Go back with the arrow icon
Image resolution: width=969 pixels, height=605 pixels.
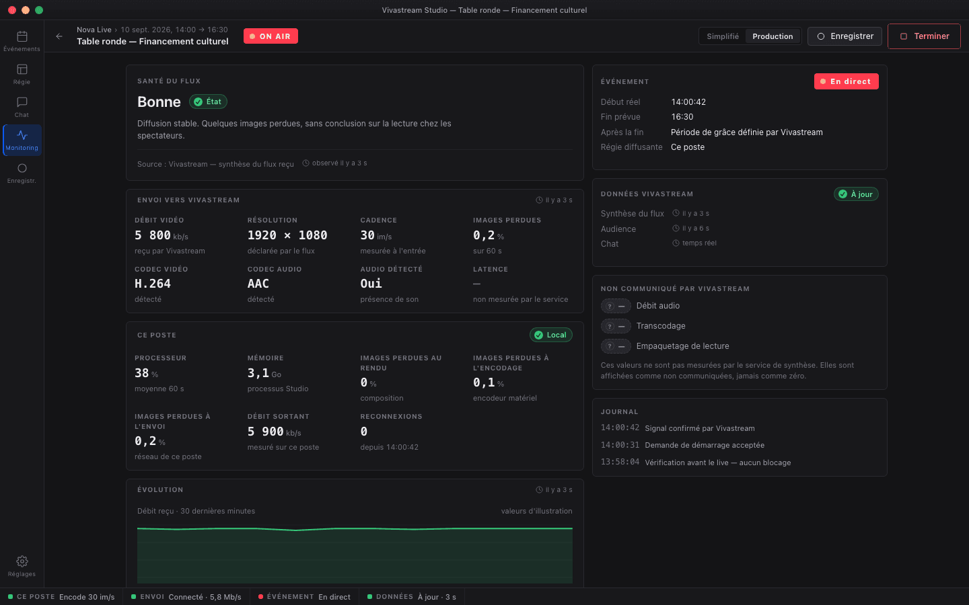coord(59,36)
